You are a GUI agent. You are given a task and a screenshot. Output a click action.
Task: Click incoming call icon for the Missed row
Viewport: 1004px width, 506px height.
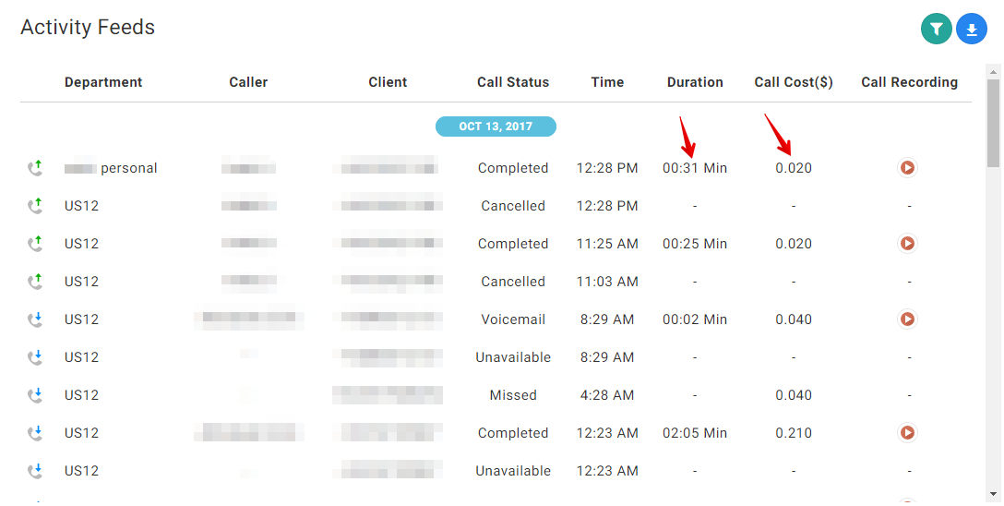[35, 394]
